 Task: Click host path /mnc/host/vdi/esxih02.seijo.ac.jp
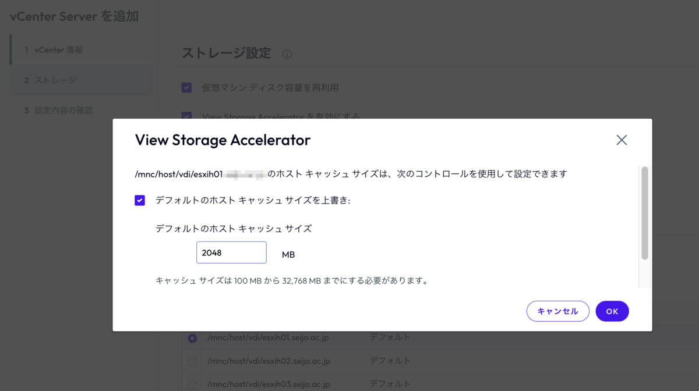click(269, 361)
